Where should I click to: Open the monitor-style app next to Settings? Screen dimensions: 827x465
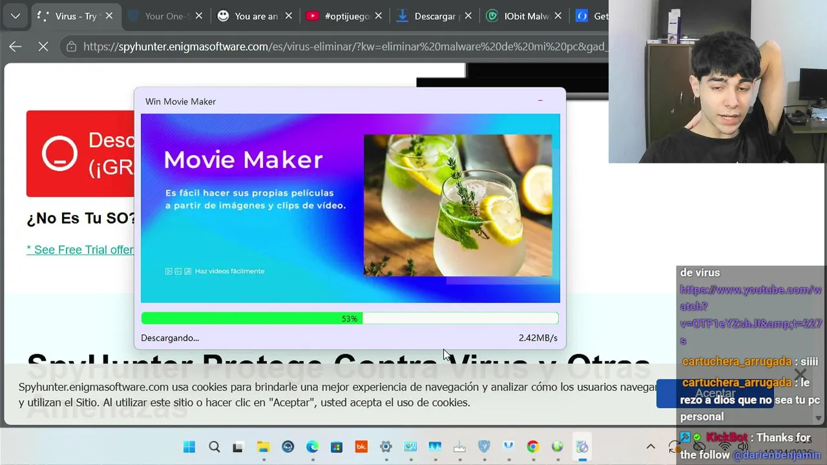[x=410, y=447]
